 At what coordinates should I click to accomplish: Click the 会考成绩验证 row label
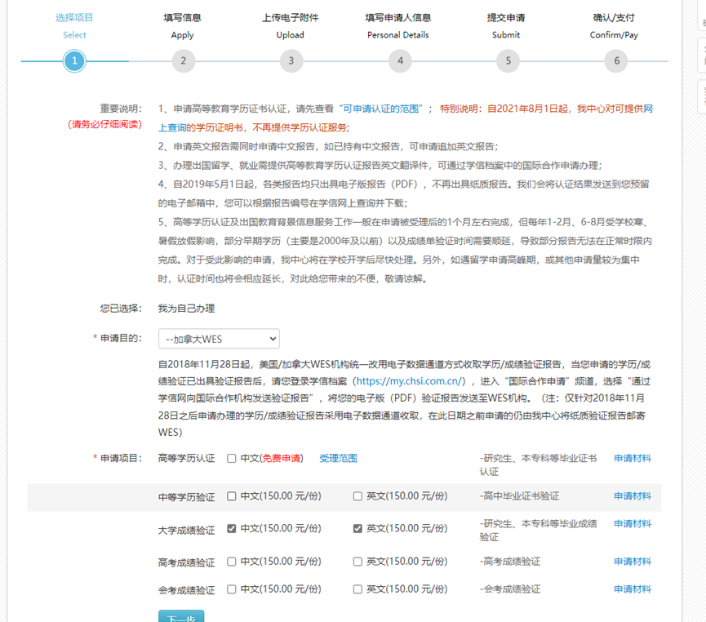coord(186,590)
